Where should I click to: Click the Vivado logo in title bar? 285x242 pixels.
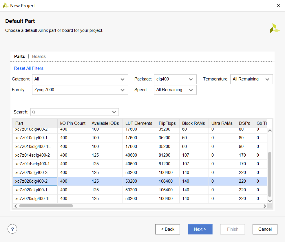click(5, 5)
